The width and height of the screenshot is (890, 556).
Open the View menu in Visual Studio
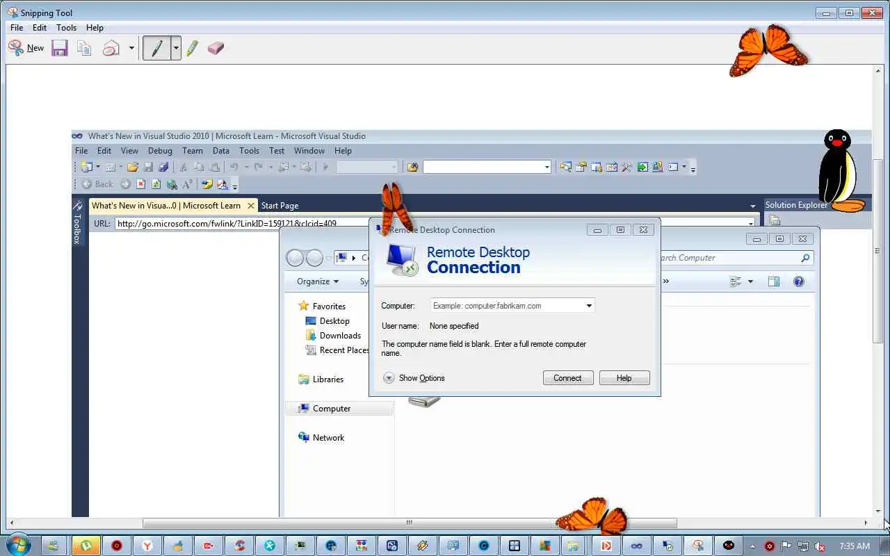(x=129, y=150)
